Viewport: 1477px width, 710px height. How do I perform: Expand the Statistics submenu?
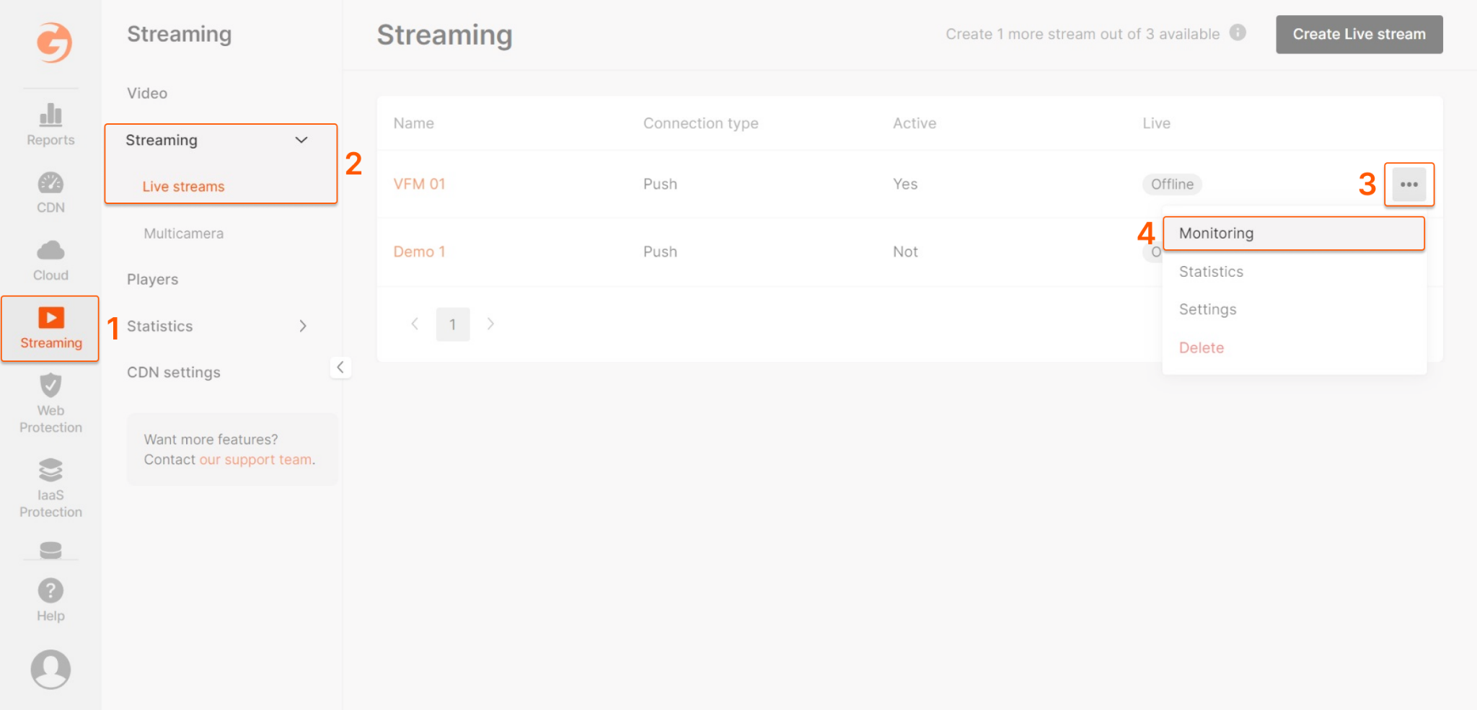(x=302, y=326)
